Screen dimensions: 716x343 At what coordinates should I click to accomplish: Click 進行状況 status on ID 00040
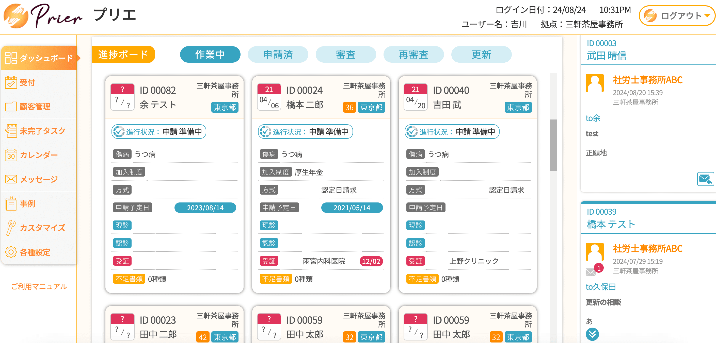tap(452, 132)
